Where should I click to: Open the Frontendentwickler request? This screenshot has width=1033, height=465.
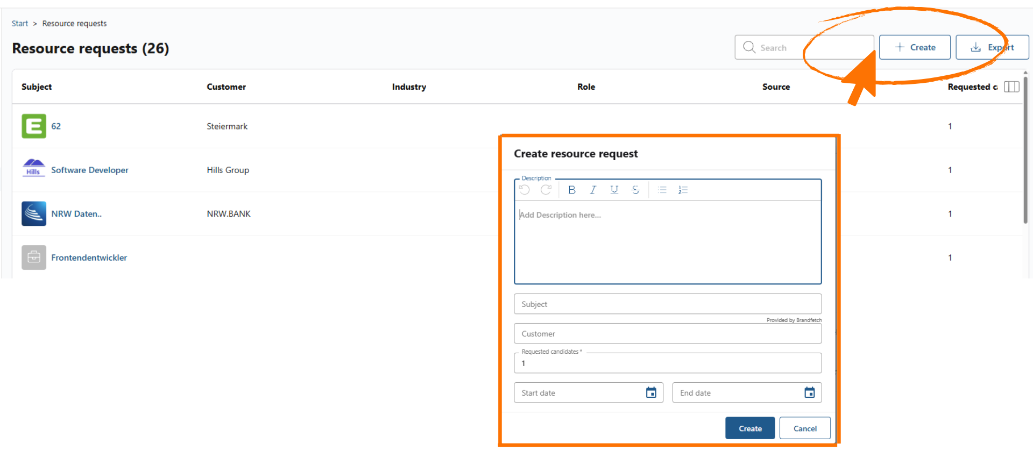(89, 257)
